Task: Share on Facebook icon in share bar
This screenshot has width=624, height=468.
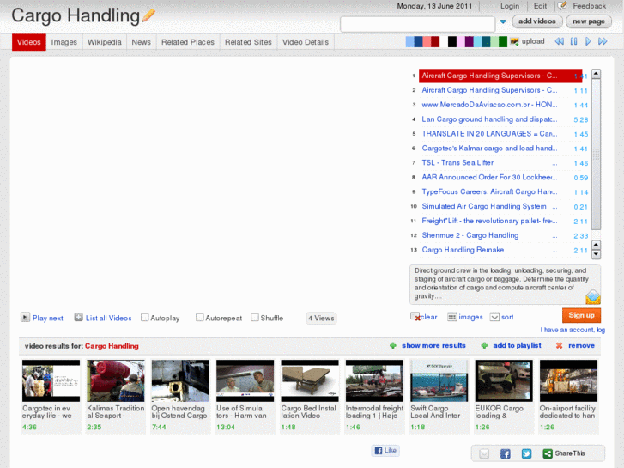Action: (x=506, y=453)
